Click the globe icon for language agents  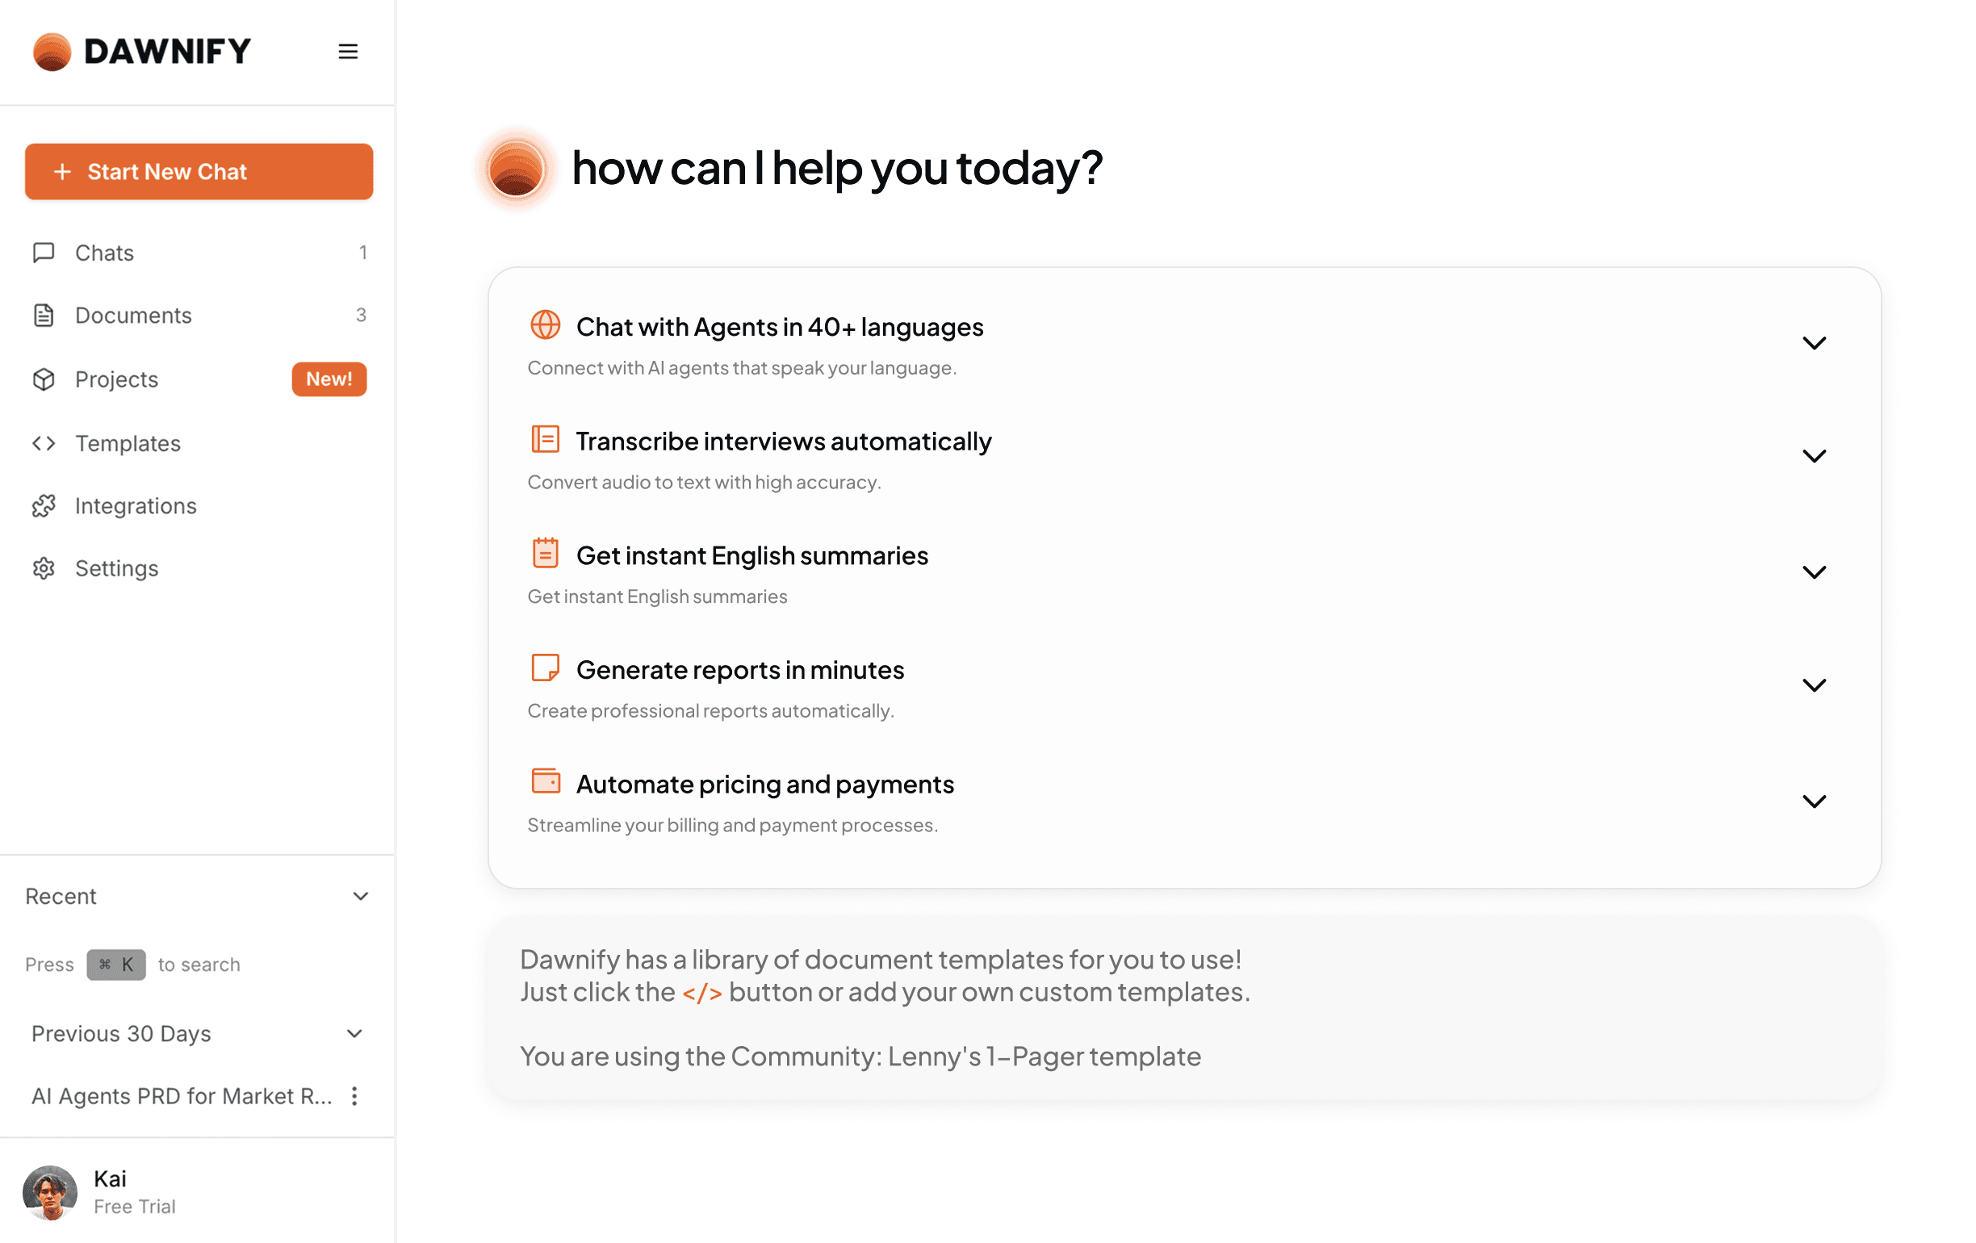545,325
